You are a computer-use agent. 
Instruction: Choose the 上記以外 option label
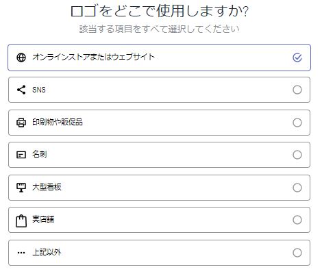(x=47, y=252)
